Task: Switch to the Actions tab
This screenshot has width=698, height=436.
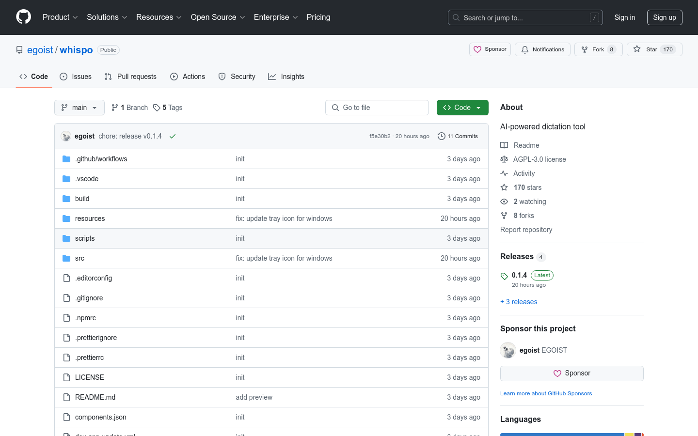Action: 188,77
